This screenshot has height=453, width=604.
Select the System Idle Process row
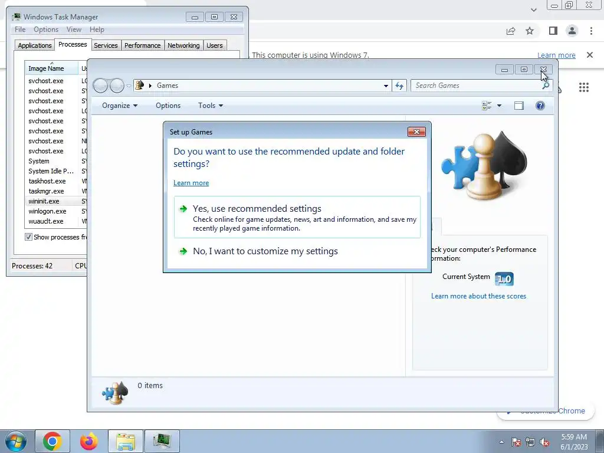56,171
